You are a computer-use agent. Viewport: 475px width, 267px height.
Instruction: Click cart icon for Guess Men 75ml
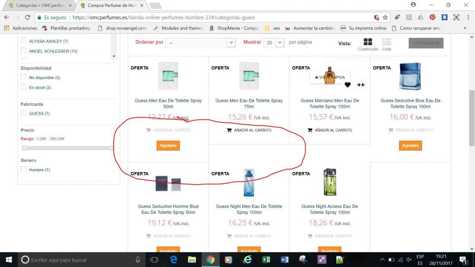click(229, 130)
